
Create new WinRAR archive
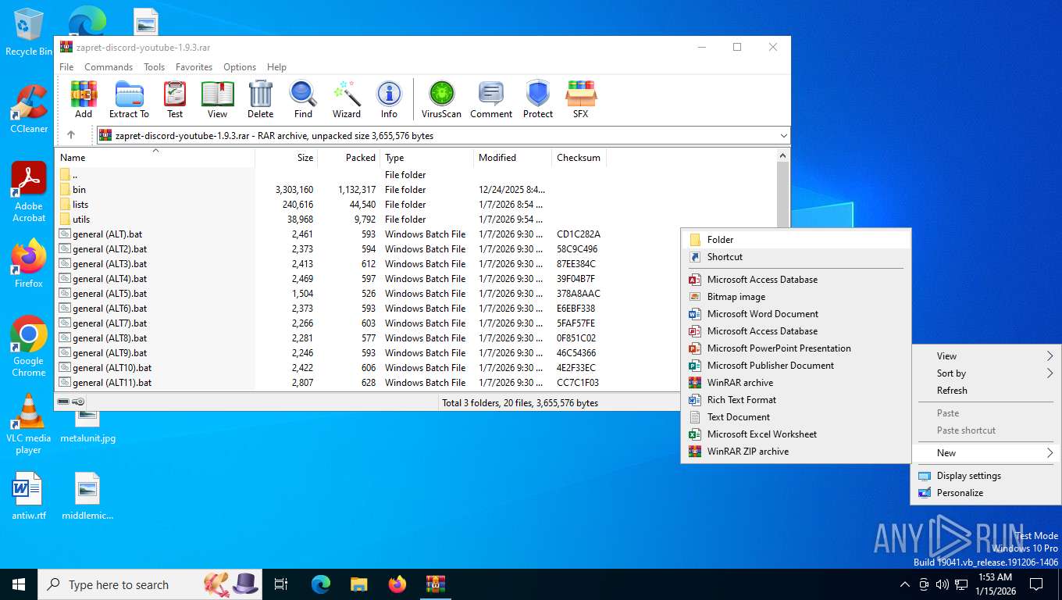(x=796, y=383)
